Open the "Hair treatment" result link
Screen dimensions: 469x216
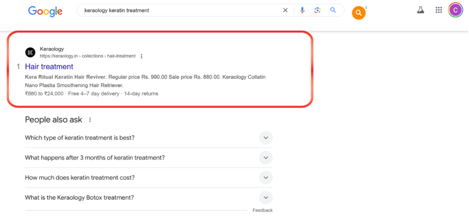49,67
